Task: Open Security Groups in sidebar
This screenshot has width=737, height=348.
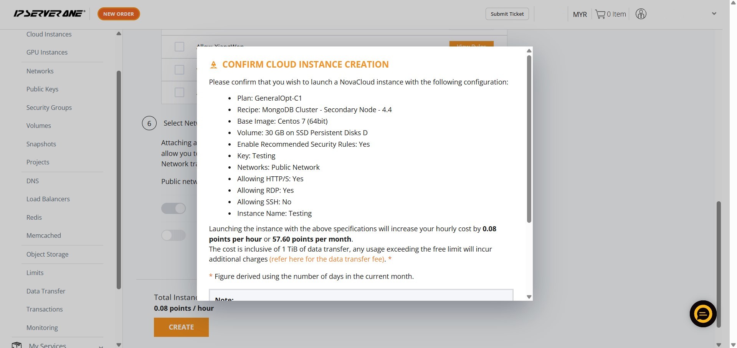Action: coord(49,108)
